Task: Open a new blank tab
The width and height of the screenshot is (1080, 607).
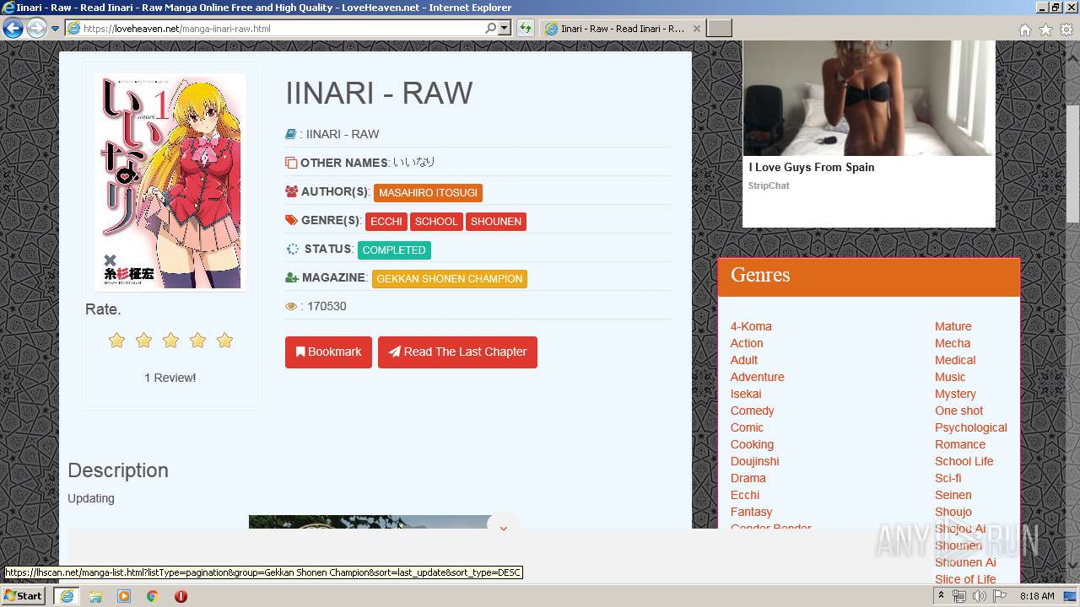Action: coord(719,28)
